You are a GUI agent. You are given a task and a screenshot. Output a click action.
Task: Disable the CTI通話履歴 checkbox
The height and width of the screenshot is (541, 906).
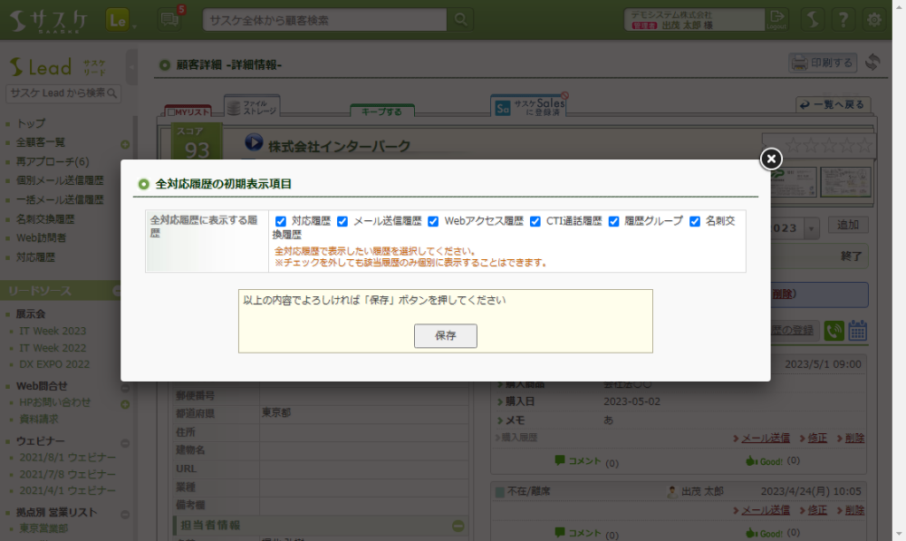[x=535, y=221]
